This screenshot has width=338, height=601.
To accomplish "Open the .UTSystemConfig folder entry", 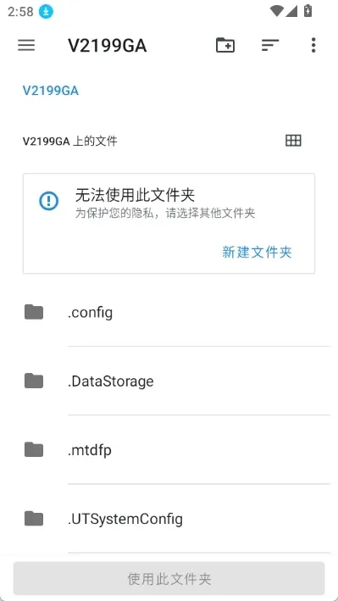I will (x=169, y=518).
